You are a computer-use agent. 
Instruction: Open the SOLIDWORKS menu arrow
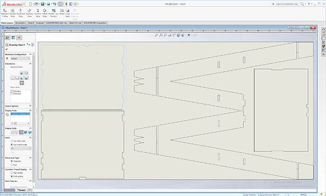(24, 4)
